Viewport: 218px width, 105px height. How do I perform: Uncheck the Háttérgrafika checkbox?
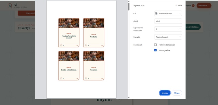point(156,50)
